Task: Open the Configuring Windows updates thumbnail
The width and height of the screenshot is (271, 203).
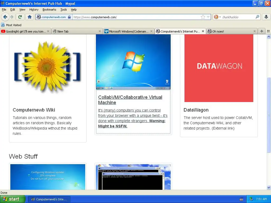Action: [48, 177]
